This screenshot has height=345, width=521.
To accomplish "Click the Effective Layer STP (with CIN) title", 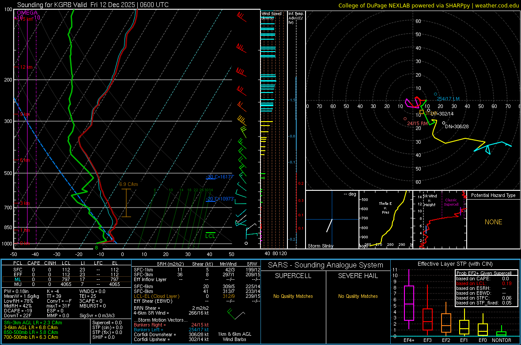I will tap(455, 264).
